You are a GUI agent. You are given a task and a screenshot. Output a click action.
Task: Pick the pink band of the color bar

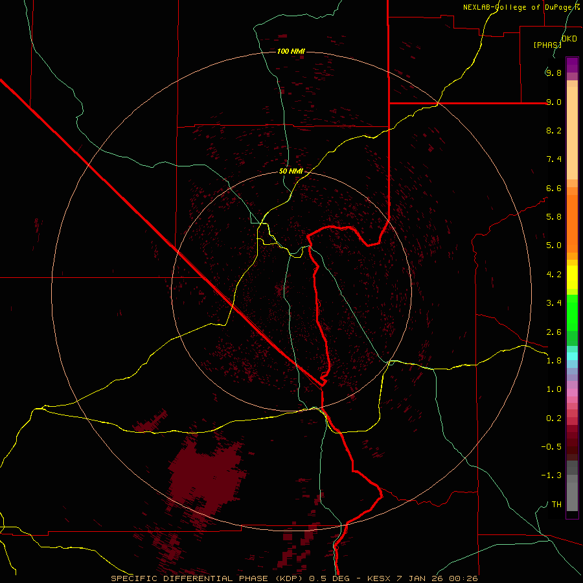572,393
